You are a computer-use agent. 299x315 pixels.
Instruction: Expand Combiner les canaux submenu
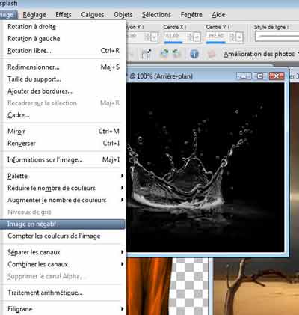(63, 264)
